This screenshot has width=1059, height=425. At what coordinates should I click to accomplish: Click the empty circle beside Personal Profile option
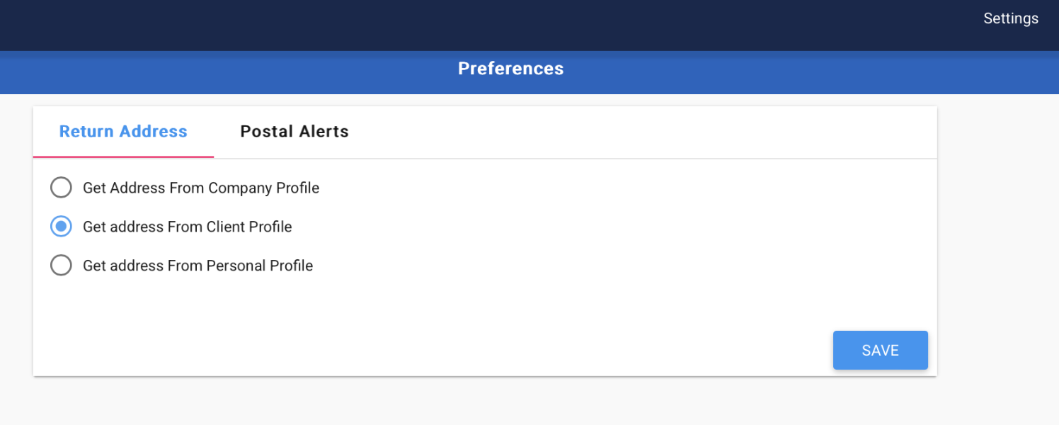[61, 266]
